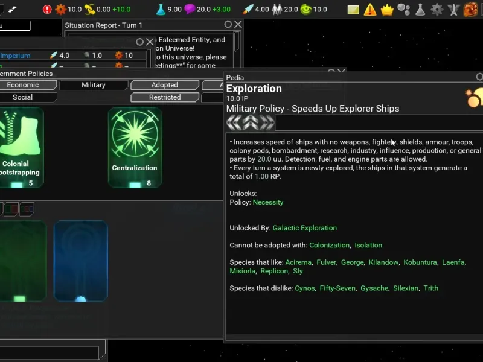Open the George species link
Image resolution: width=483 pixels, height=362 pixels.
(352, 262)
